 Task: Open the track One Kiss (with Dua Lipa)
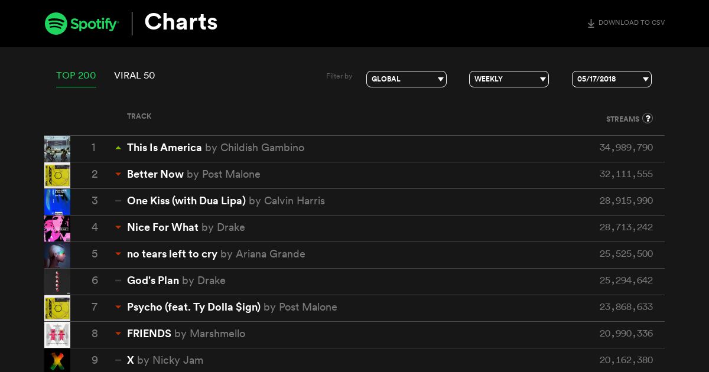186,201
